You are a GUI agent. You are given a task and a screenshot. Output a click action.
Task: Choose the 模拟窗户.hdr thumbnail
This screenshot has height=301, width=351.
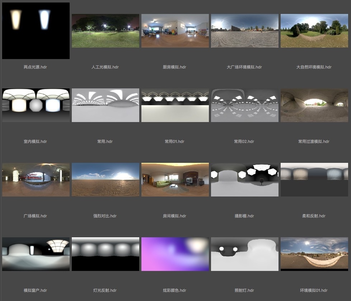[36, 254]
